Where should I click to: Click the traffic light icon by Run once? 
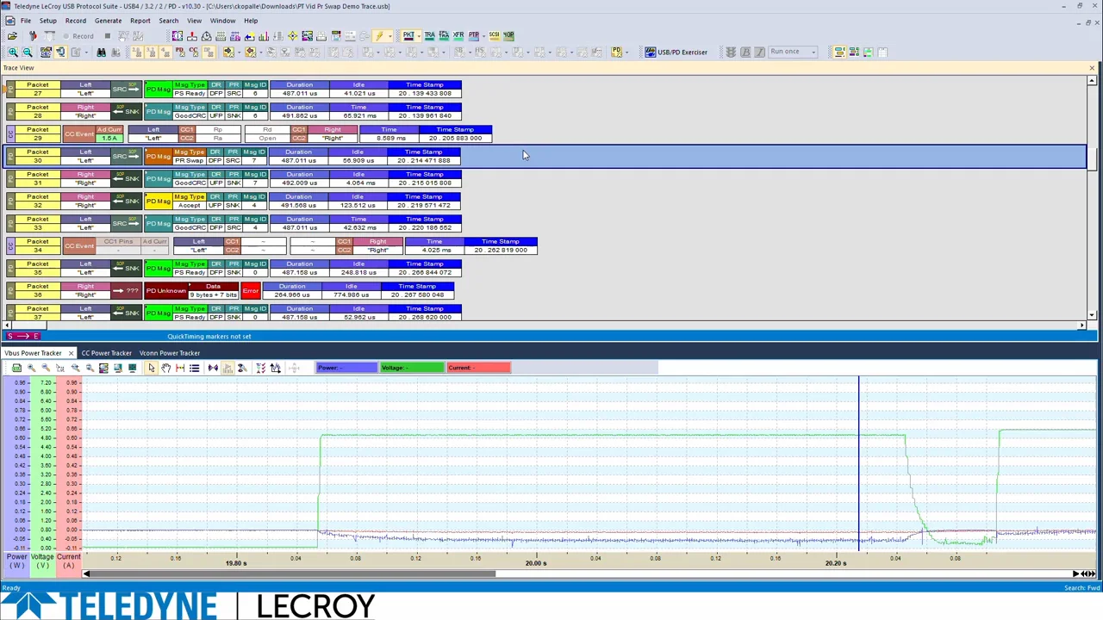(731, 53)
